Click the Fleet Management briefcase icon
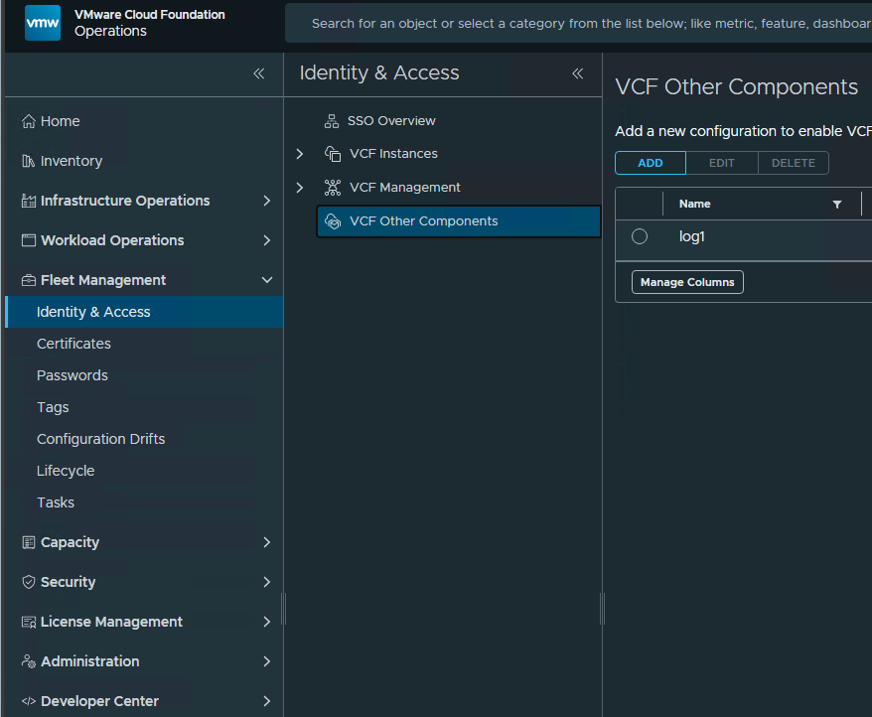Image resolution: width=872 pixels, height=717 pixels. [x=29, y=280]
